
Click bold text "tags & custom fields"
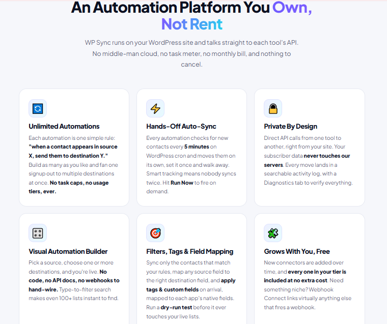pyautogui.click(x=173, y=289)
